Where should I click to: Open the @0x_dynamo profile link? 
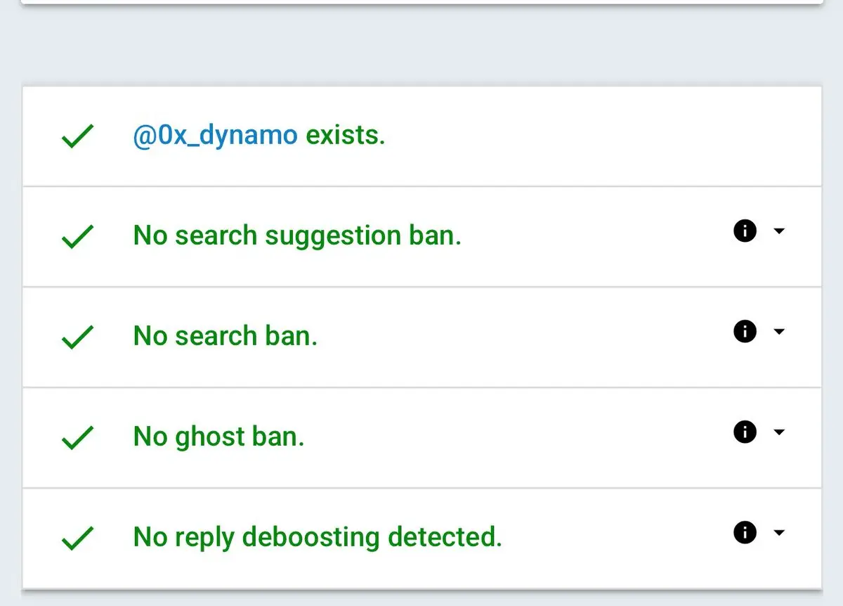(215, 135)
